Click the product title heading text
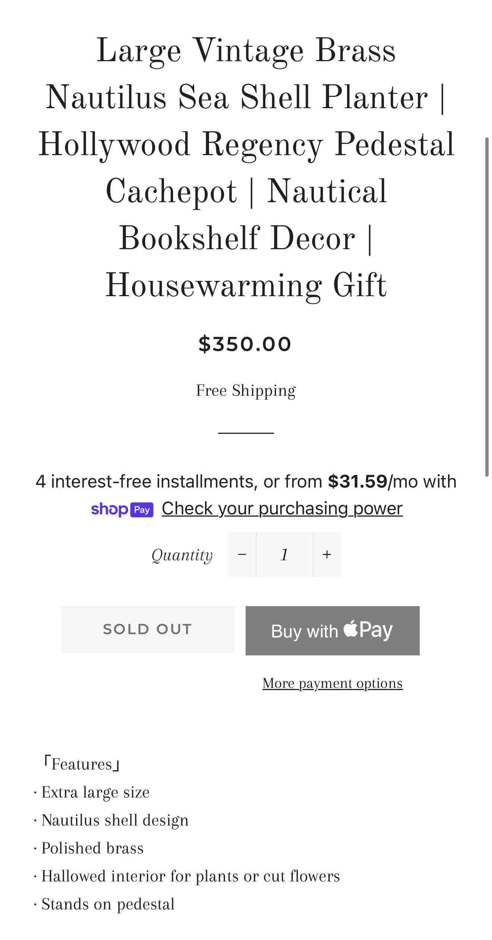Viewport: 492px width, 940px height. click(x=246, y=167)
